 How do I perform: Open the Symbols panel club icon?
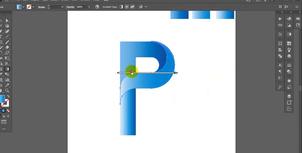[x=289, y=56]
